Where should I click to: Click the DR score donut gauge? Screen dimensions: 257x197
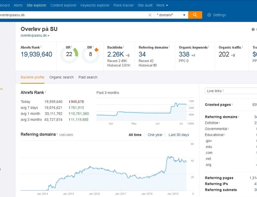tap(91, 55)
